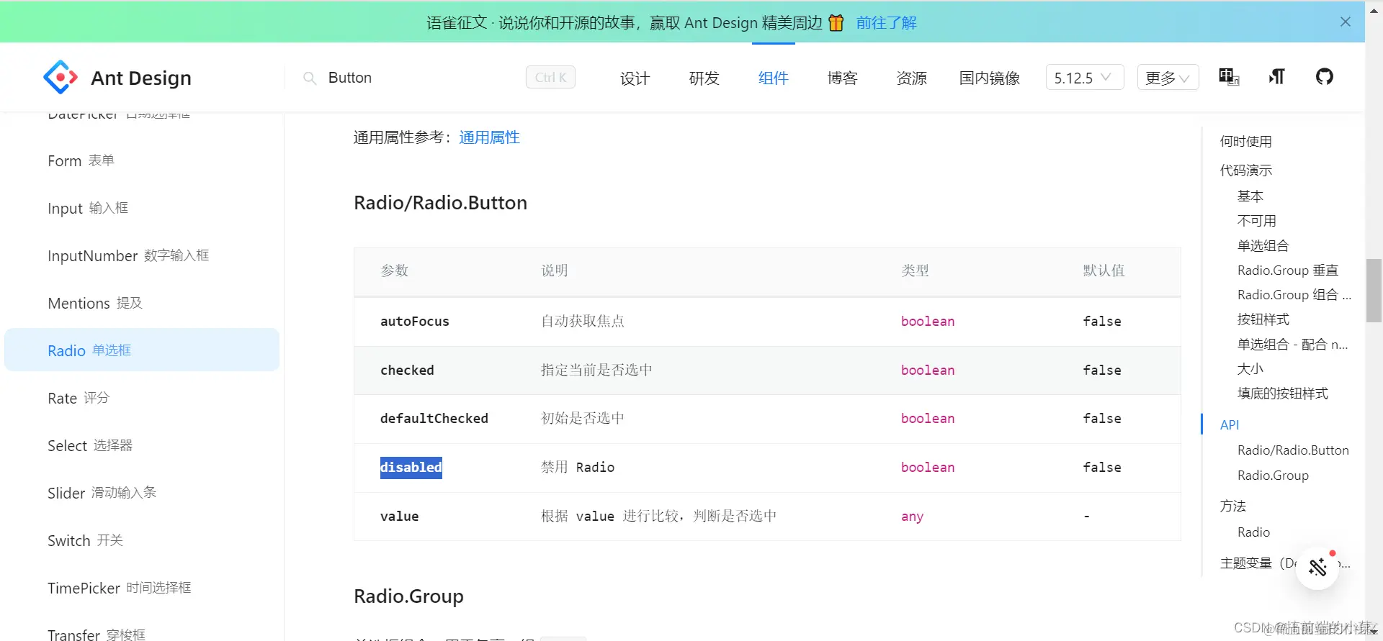Follow the 前往了解 banner link

(886, 23)
